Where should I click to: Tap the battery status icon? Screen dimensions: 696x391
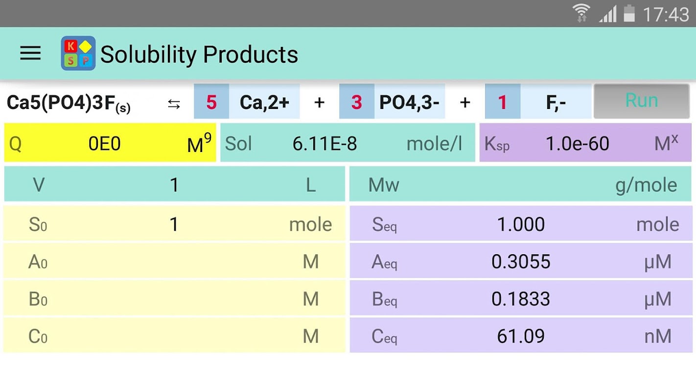click(x=629, y=14)
